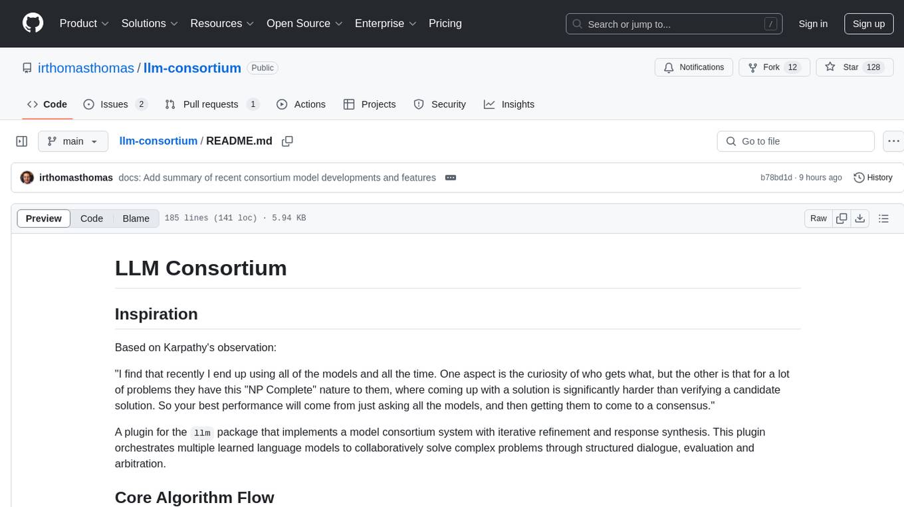Image resolution: width=904 pixels, height=507 pixels.
Task: Open the Resources dropdown
Action: [222, 23]
